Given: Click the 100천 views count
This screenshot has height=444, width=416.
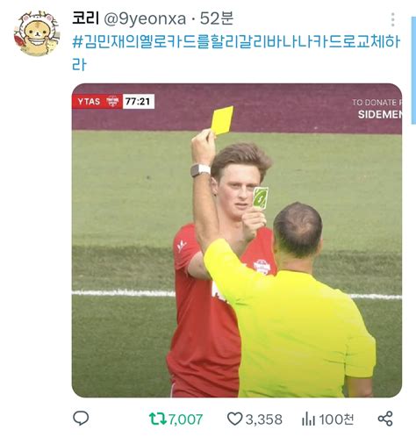Looking at the screenshot, I should tap(336, 419).
